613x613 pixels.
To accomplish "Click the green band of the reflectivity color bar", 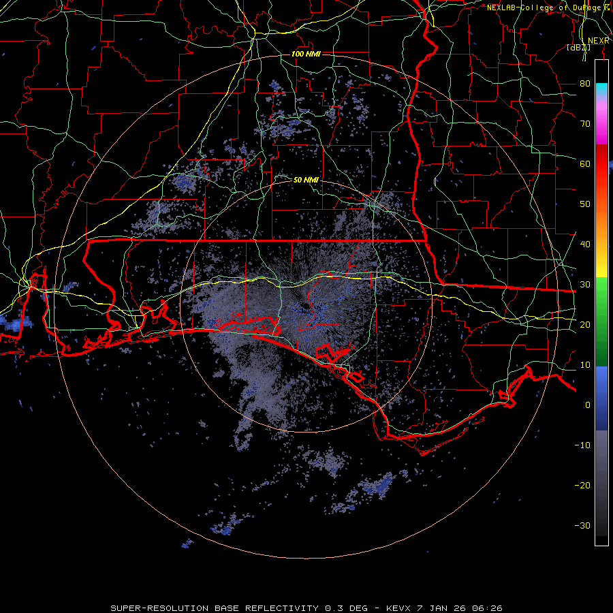I will pyautogui.click(x=601, y=321).
